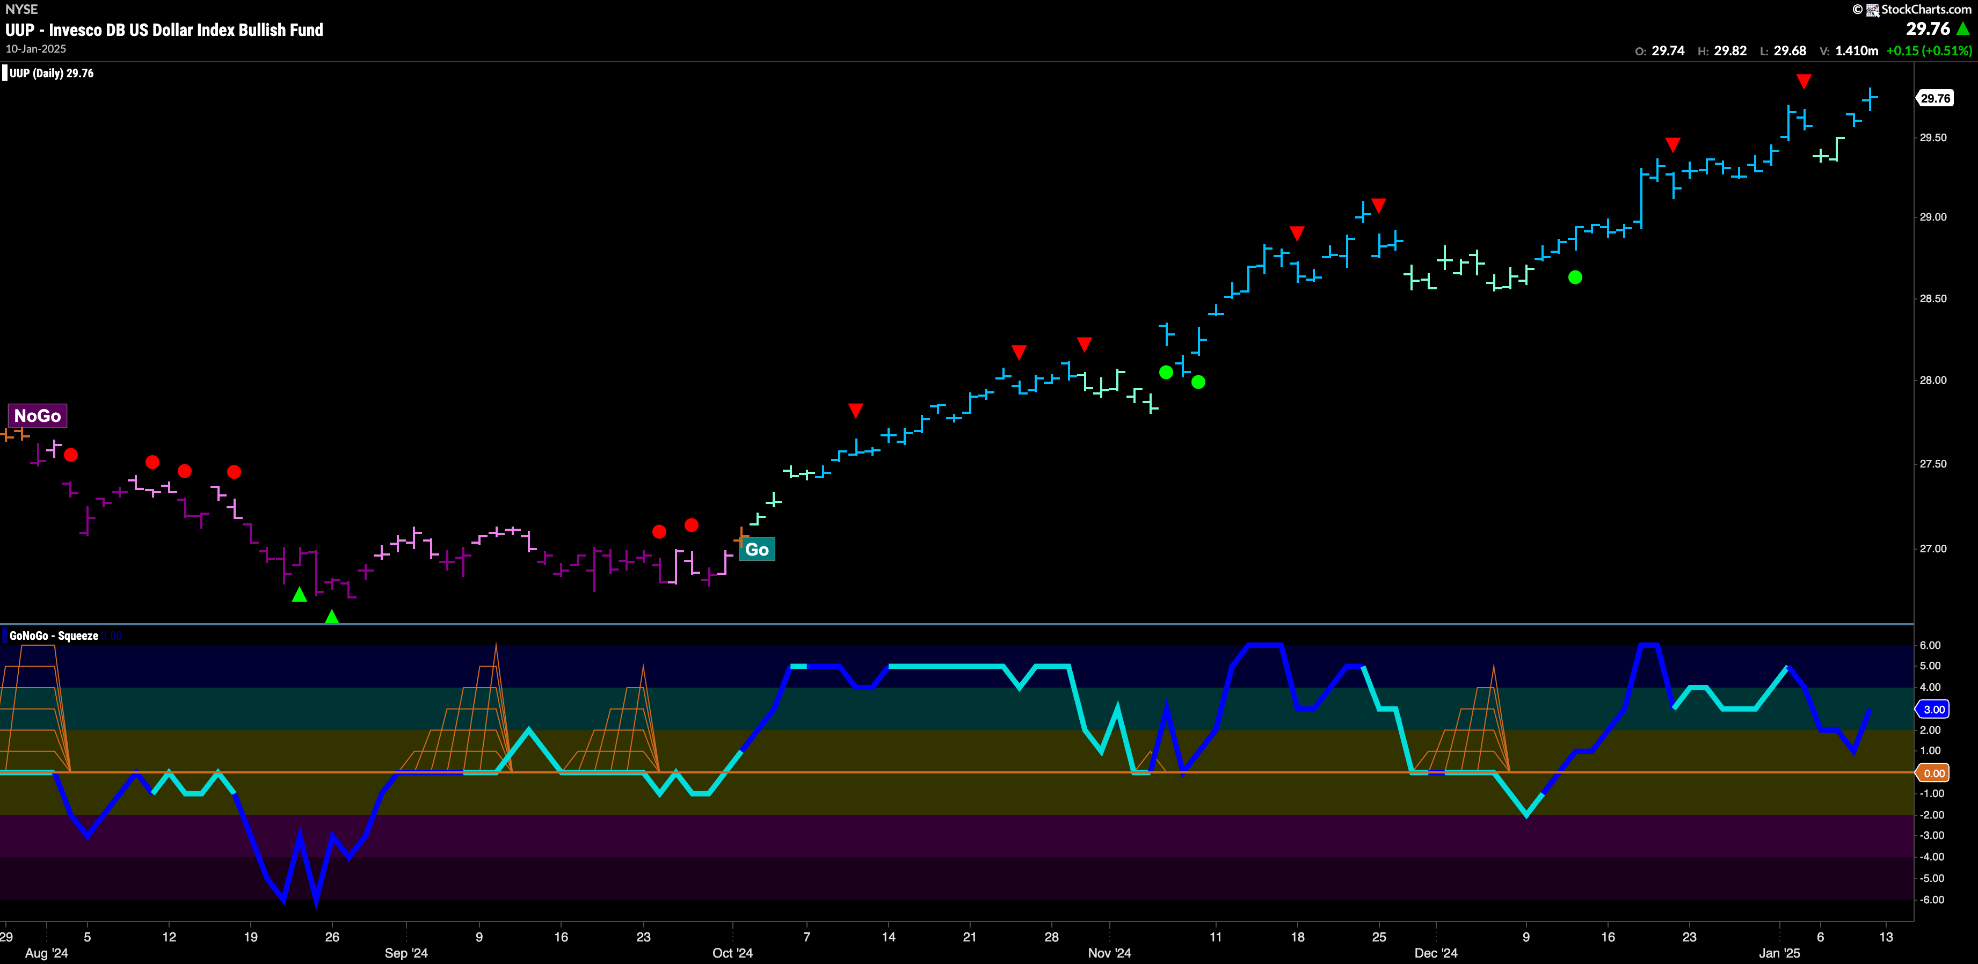Click the UUP (Daily) 29.76 legend label

pyautogui.click(x=52, y=74)
